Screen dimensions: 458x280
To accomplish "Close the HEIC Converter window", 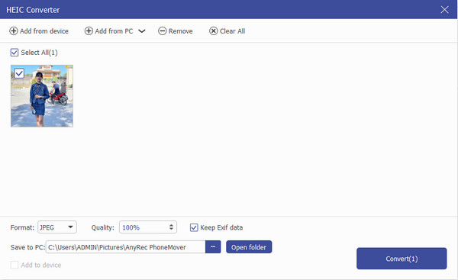I will [x=444, y=10].
